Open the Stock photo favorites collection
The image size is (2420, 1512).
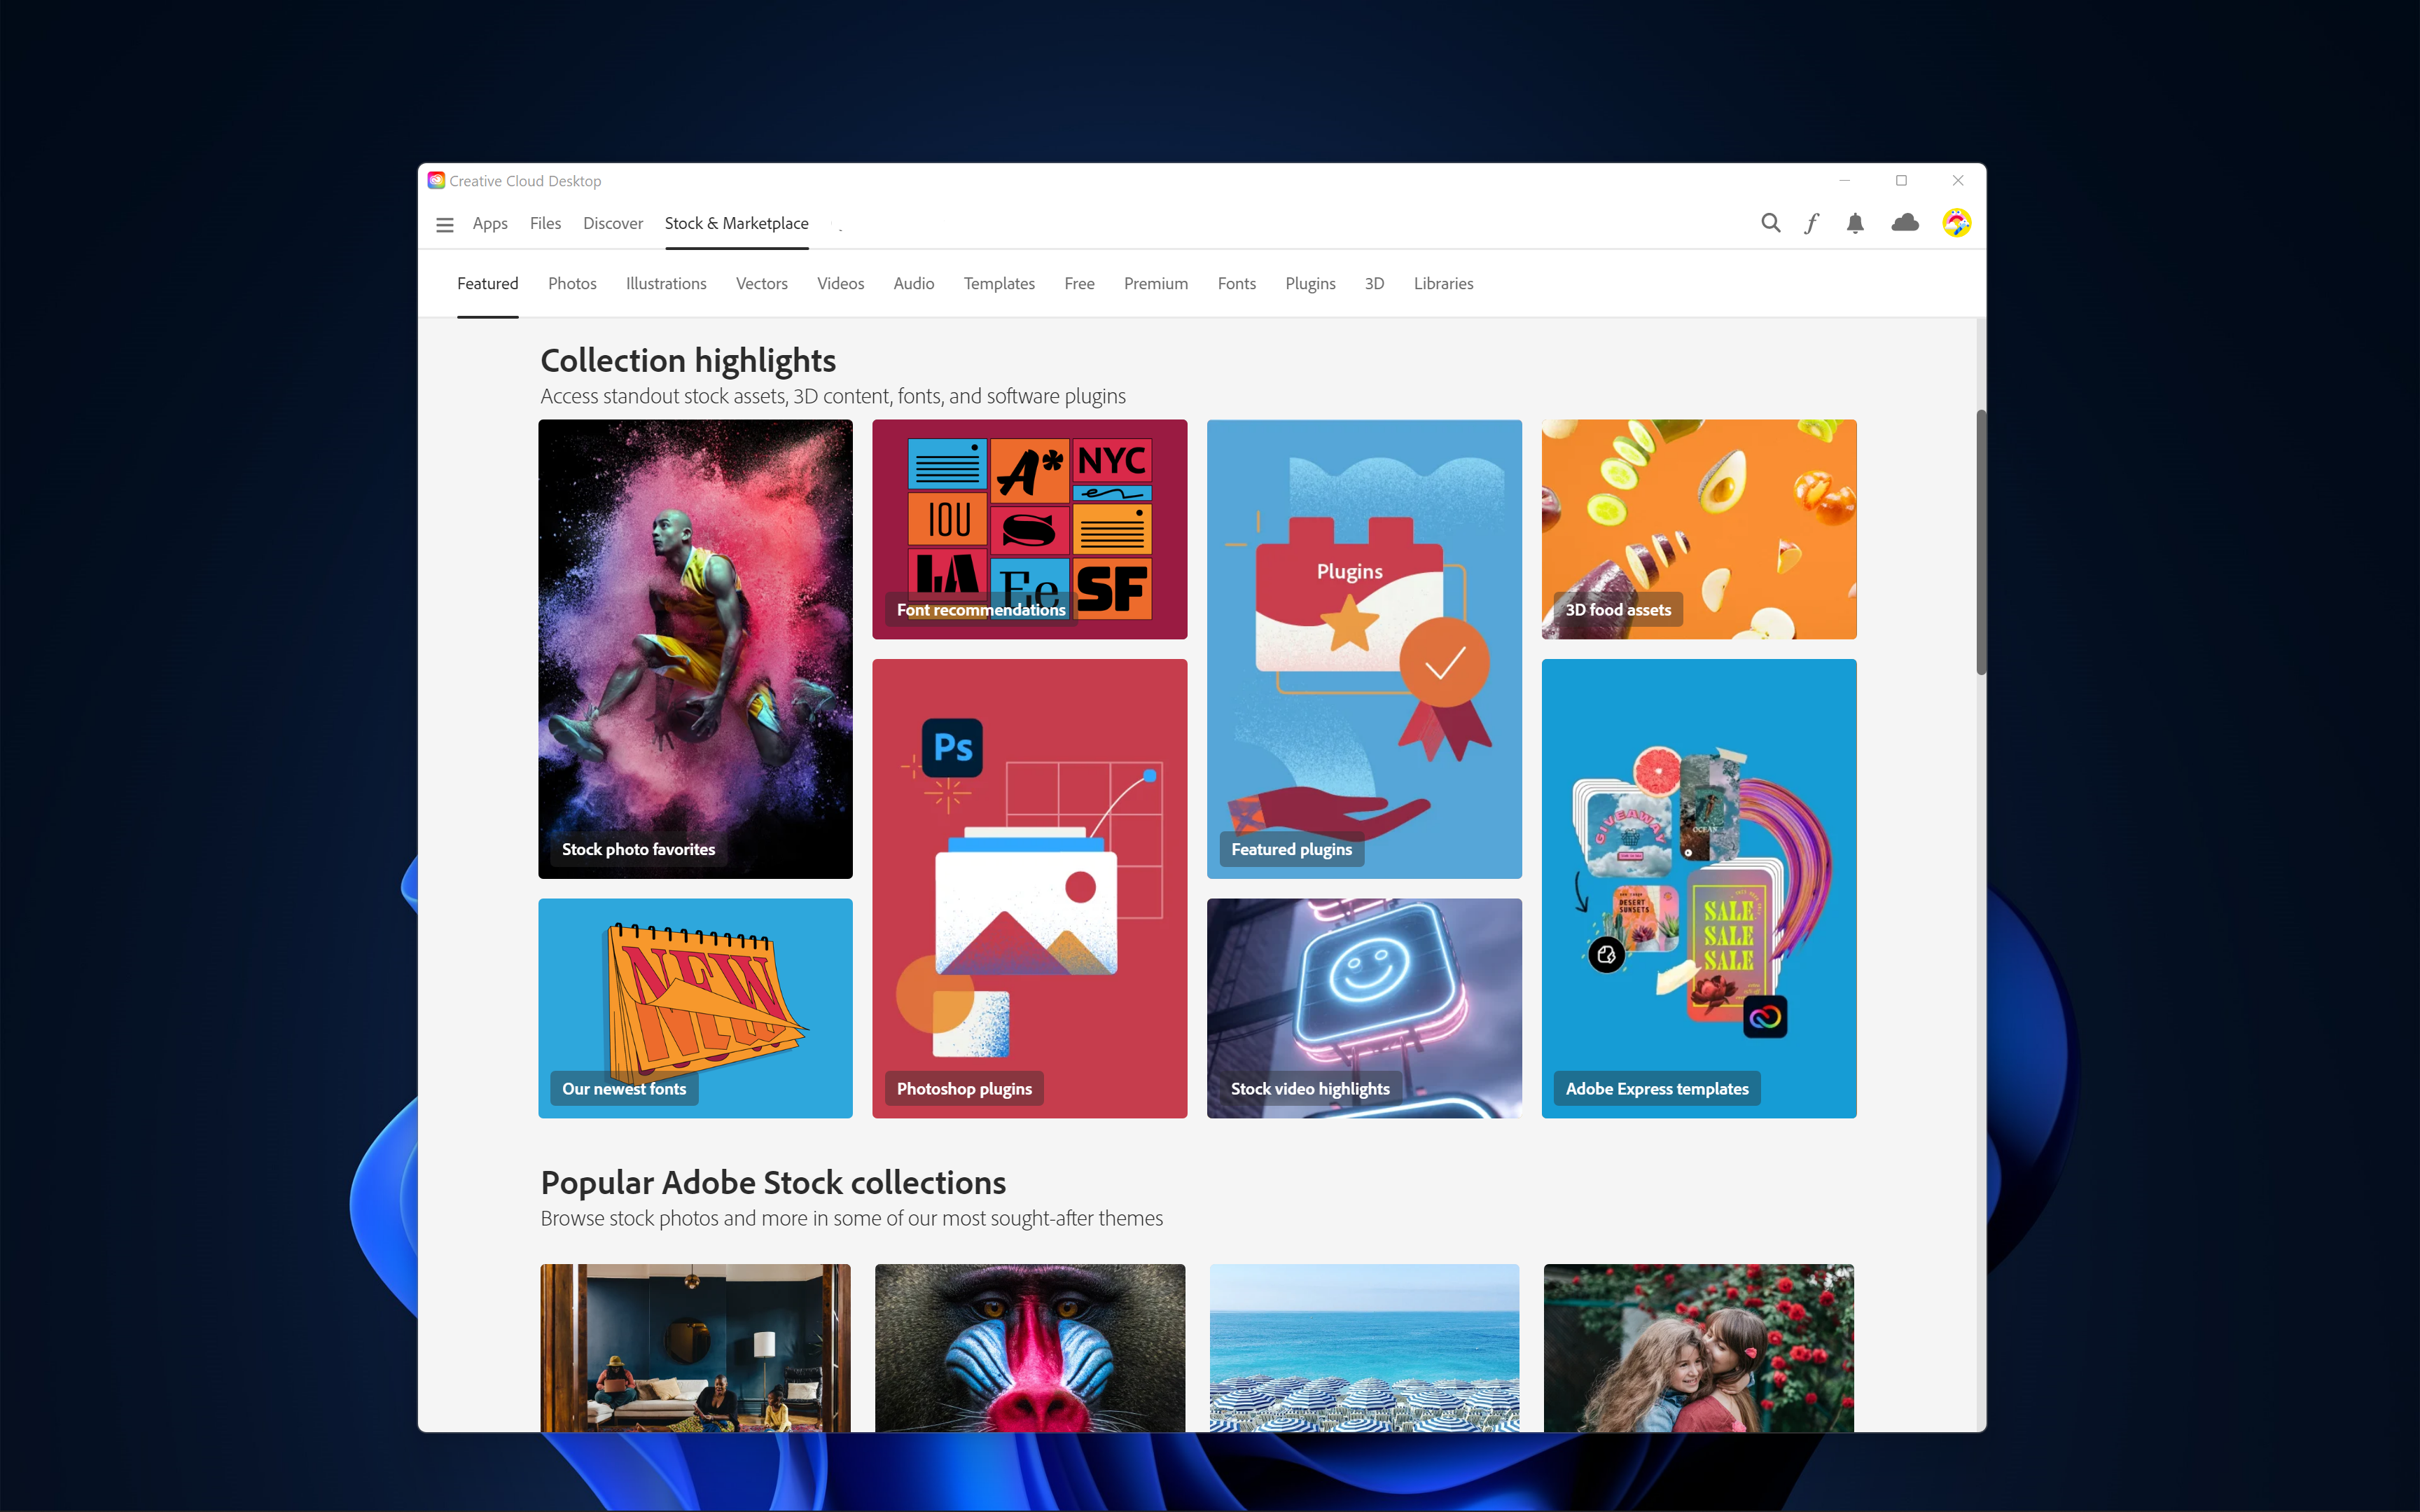(695, 648)
